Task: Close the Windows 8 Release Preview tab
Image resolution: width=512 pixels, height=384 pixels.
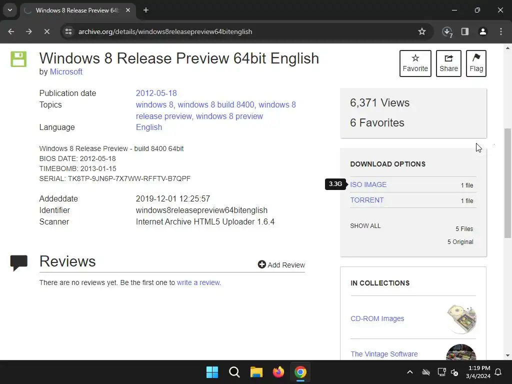Action: pos(128,10)
